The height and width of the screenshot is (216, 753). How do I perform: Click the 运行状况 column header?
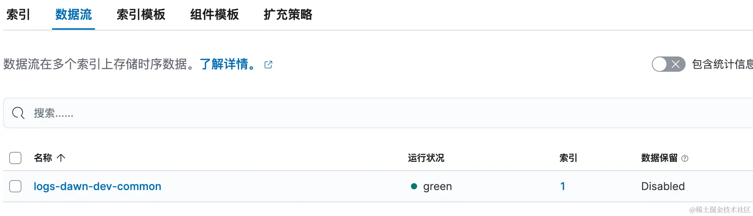pyautogui.click(x=426, y=158)
